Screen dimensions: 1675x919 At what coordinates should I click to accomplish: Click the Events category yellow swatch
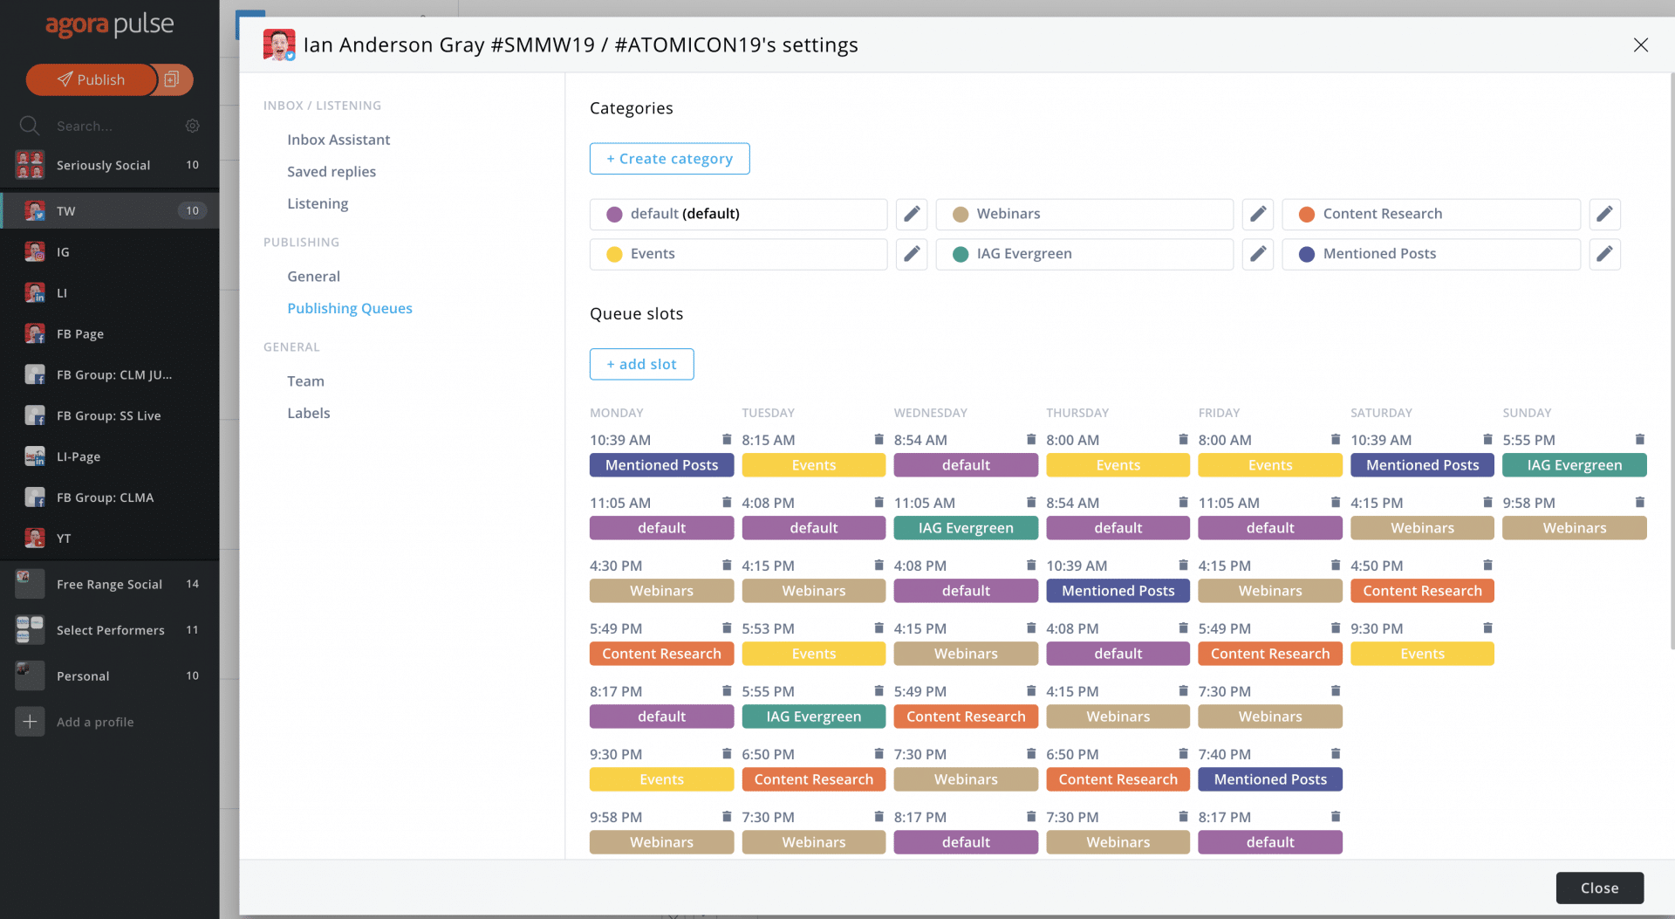[x=614, y=254]
